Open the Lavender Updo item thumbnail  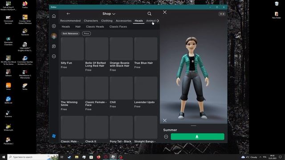(x=146, y=88)
